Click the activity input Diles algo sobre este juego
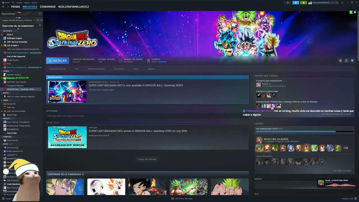This screenshot has height=202, width=359. (147, 116)
